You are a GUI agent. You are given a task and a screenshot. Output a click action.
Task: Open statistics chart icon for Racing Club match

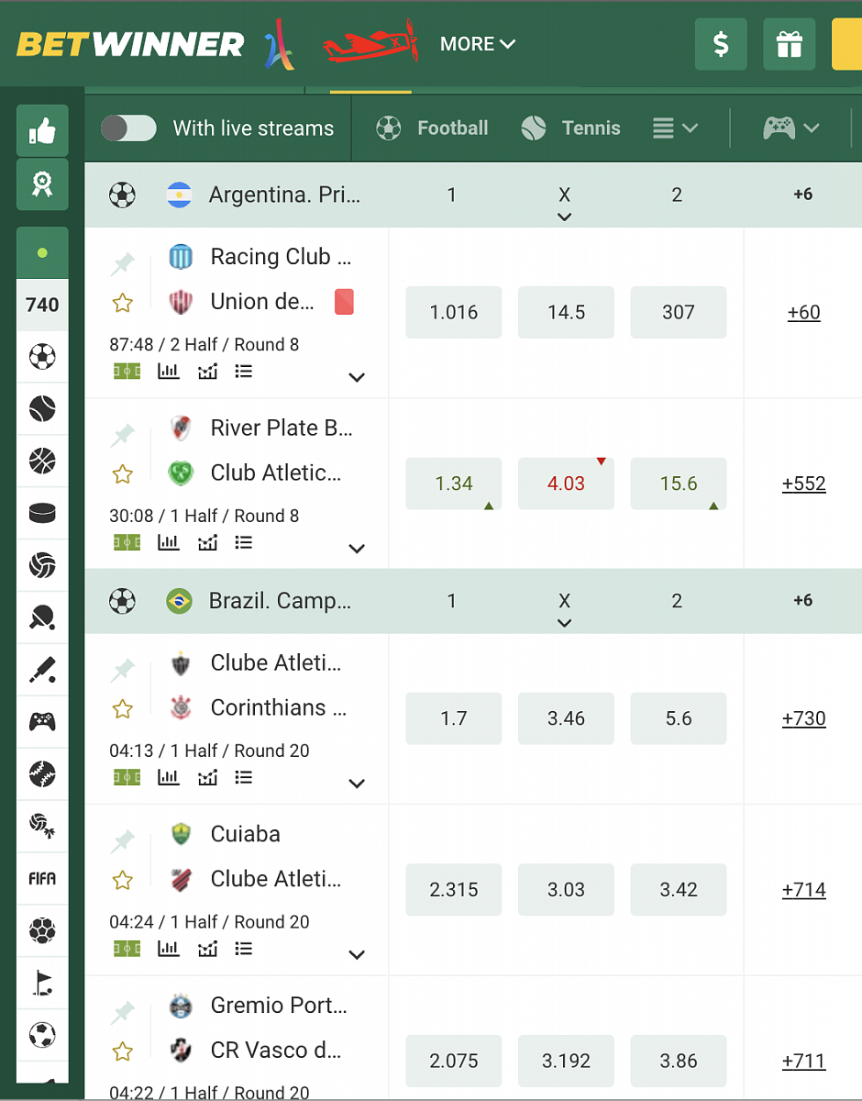(169, 372)
